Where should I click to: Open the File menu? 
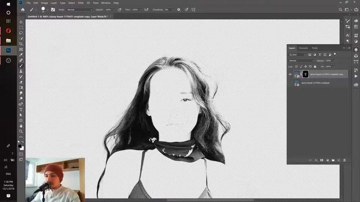point(29,3)
